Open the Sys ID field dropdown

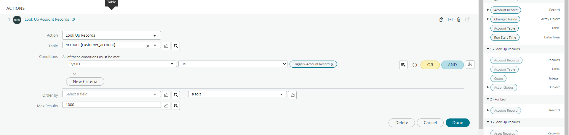click(122, 64)
